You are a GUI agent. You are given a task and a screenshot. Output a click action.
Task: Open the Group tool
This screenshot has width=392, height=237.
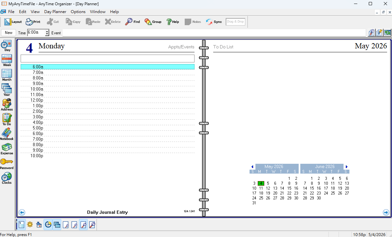coord(153,22)
